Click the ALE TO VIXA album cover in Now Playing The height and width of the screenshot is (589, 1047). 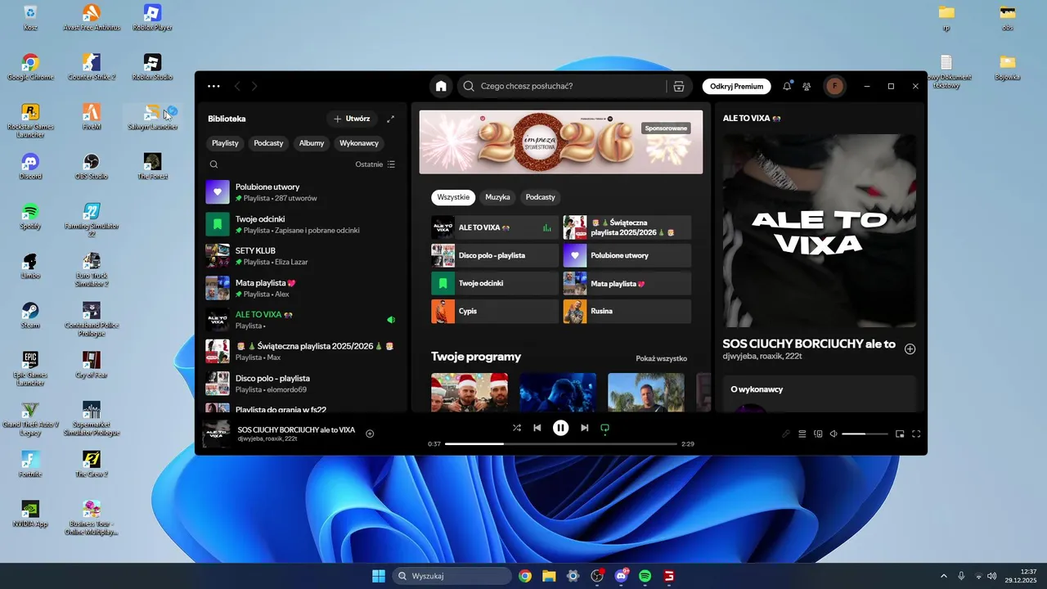(820, 231)
